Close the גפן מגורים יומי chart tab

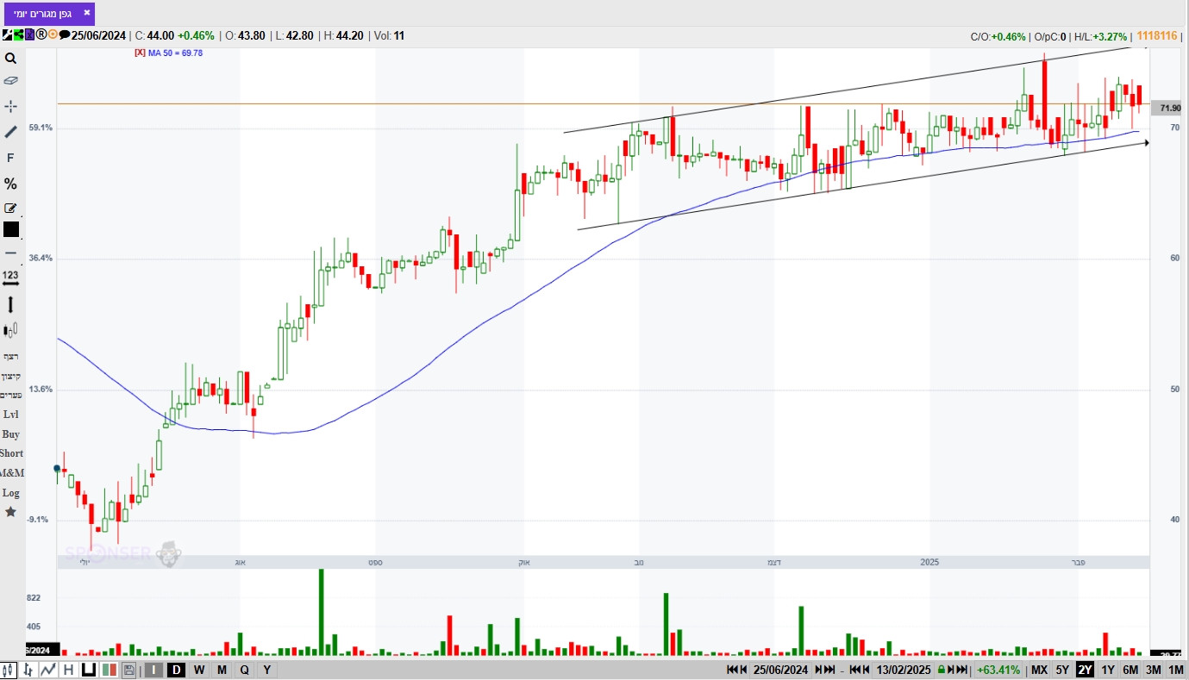[86, 13]
